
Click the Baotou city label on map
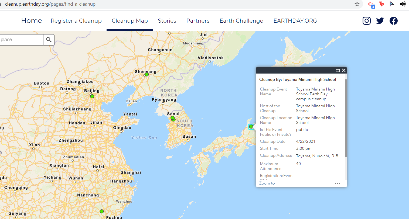tap(42, 83)
